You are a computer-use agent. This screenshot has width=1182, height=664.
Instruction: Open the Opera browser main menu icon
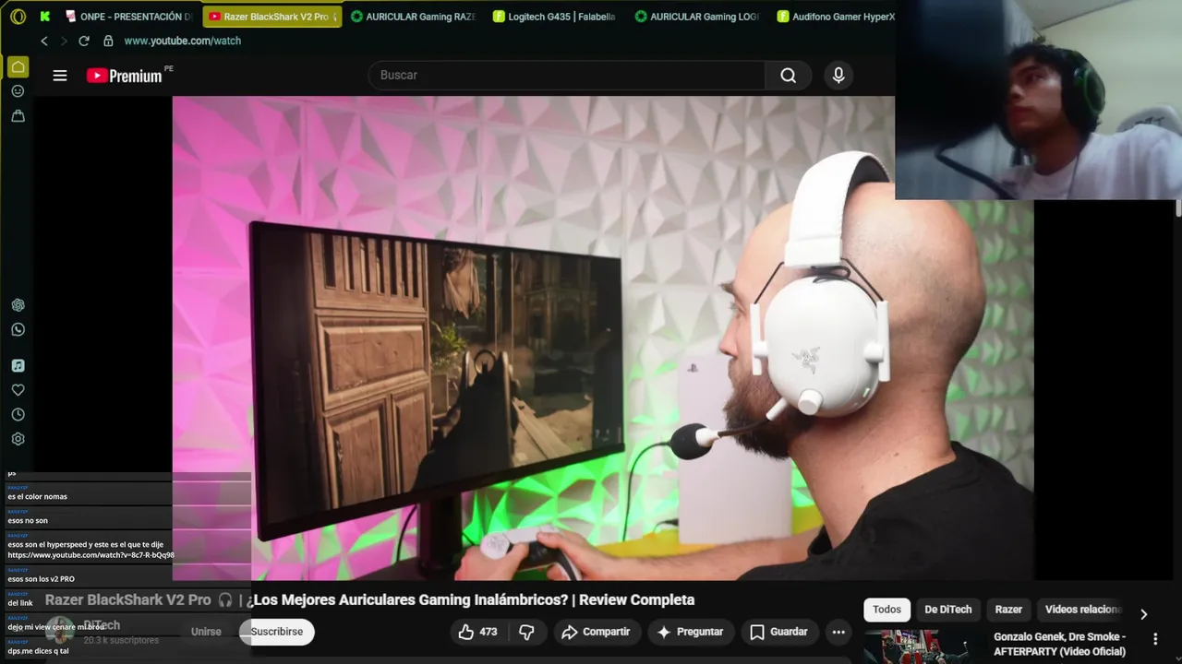[x=18, y=17]
